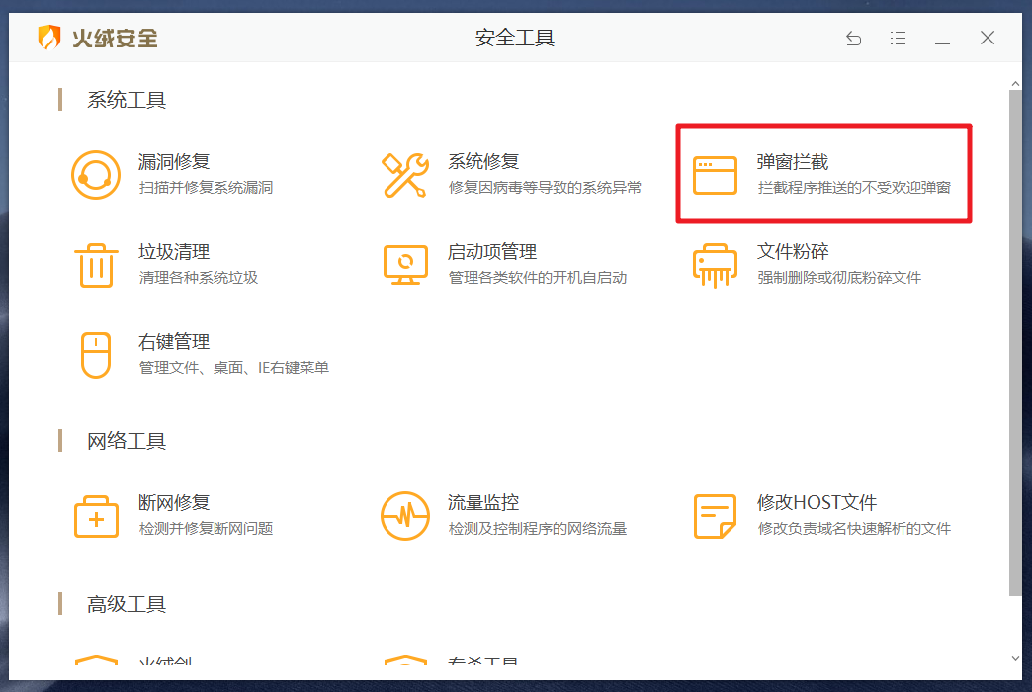Click the 启动项管理 title text
This screenshot has height=692, width=1032.
(x=492, y=251)
